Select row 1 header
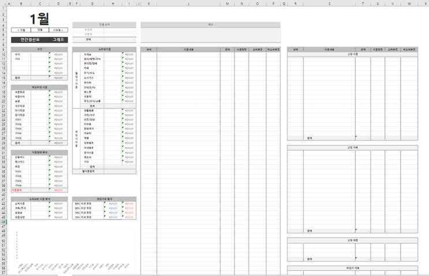The width and height of the screenshot is (429, 276). coord(3,9)
